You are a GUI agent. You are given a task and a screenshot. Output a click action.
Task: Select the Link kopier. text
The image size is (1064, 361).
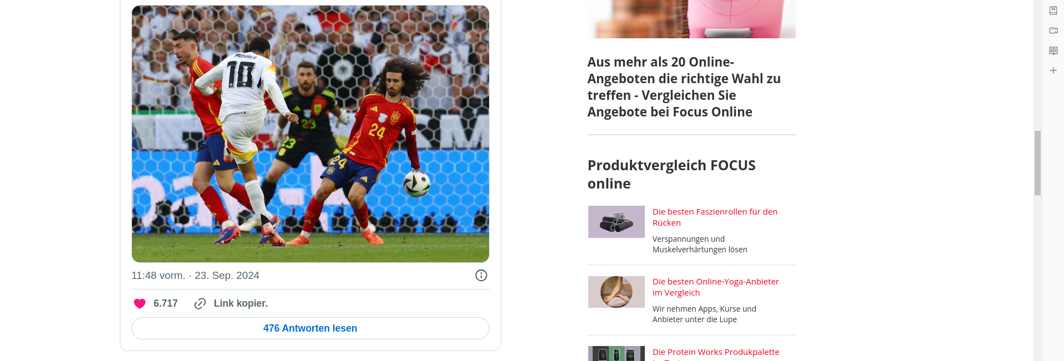[x=241, y=303]
